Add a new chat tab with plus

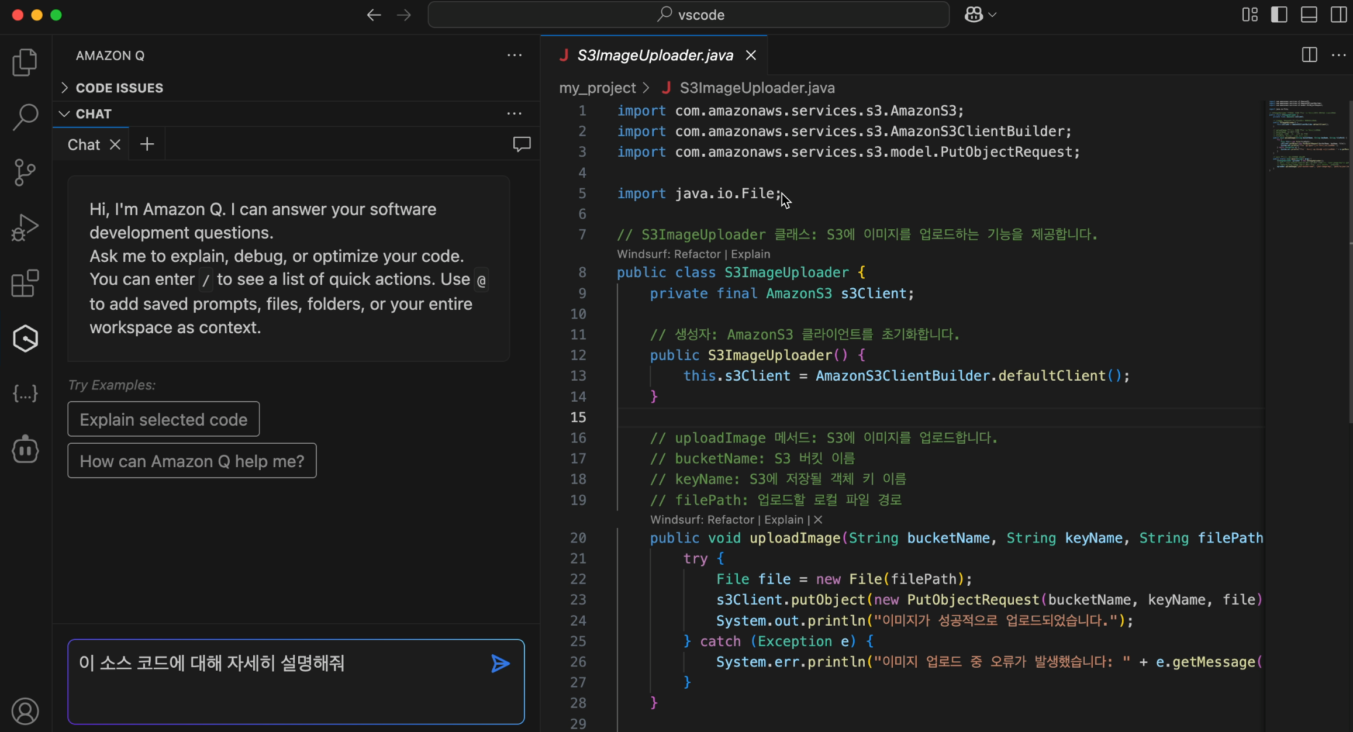147,144
